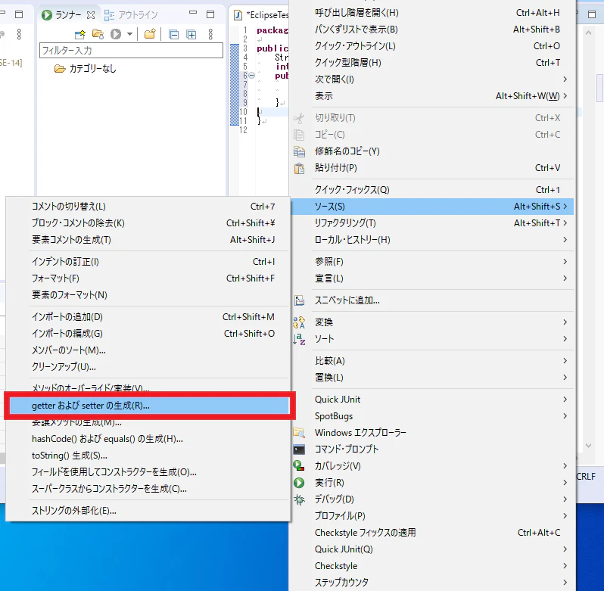Choose 呼び出し階層を開く(H) menu entry
Image resolution: width=604 pixels, height=591 pixels.
click(x=432, y=13)
